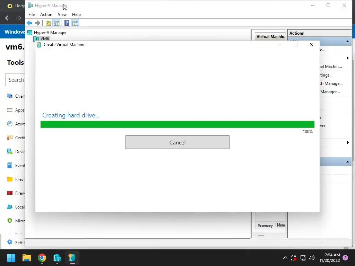This screenshot has width=355, height=266.
Task: Click the partly hidden 'ual Machin...' action in the Actions pane
Action: 331,66
